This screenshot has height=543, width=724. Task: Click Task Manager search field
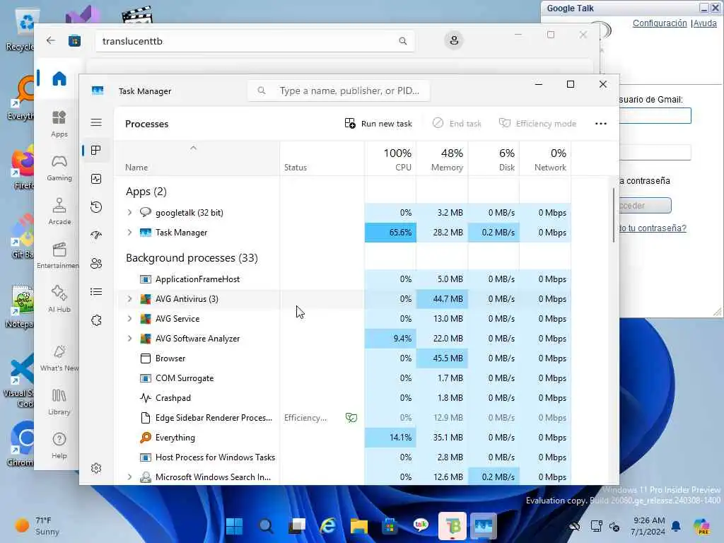339,90
